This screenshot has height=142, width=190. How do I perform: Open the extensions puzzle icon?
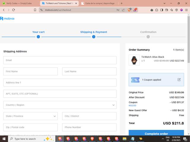pyautogui.click(x=157, y=10)
